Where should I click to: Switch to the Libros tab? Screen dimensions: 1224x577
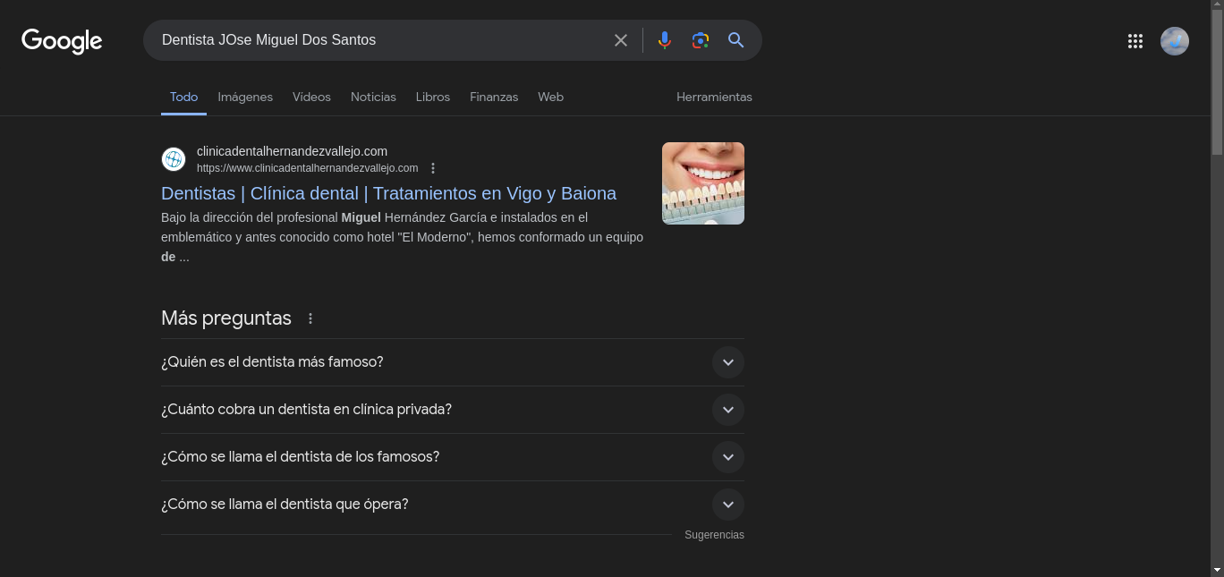433,97
